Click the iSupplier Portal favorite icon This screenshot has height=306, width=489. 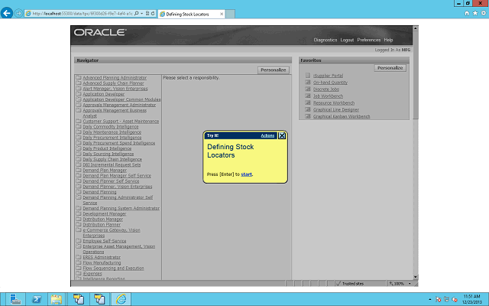(307, 76)
